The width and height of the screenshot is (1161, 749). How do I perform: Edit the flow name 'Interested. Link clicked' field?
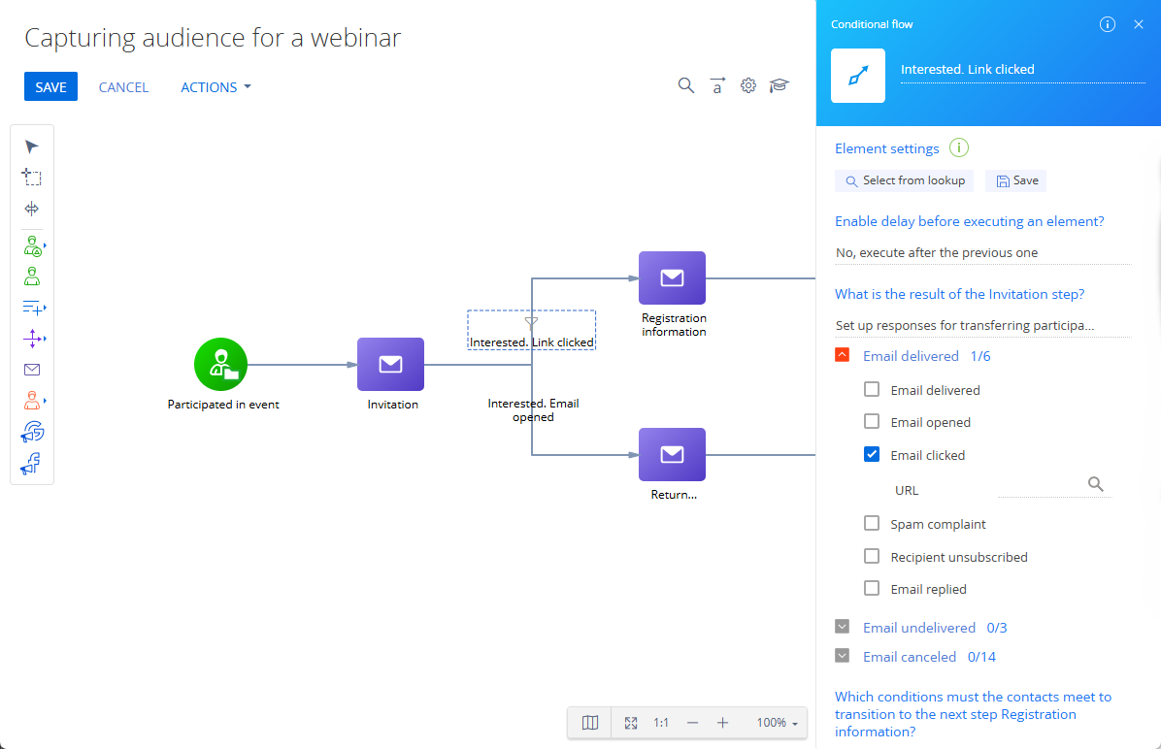point(1022,70)
